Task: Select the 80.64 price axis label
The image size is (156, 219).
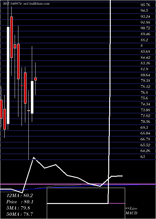Action: click(x=145, y=75)
